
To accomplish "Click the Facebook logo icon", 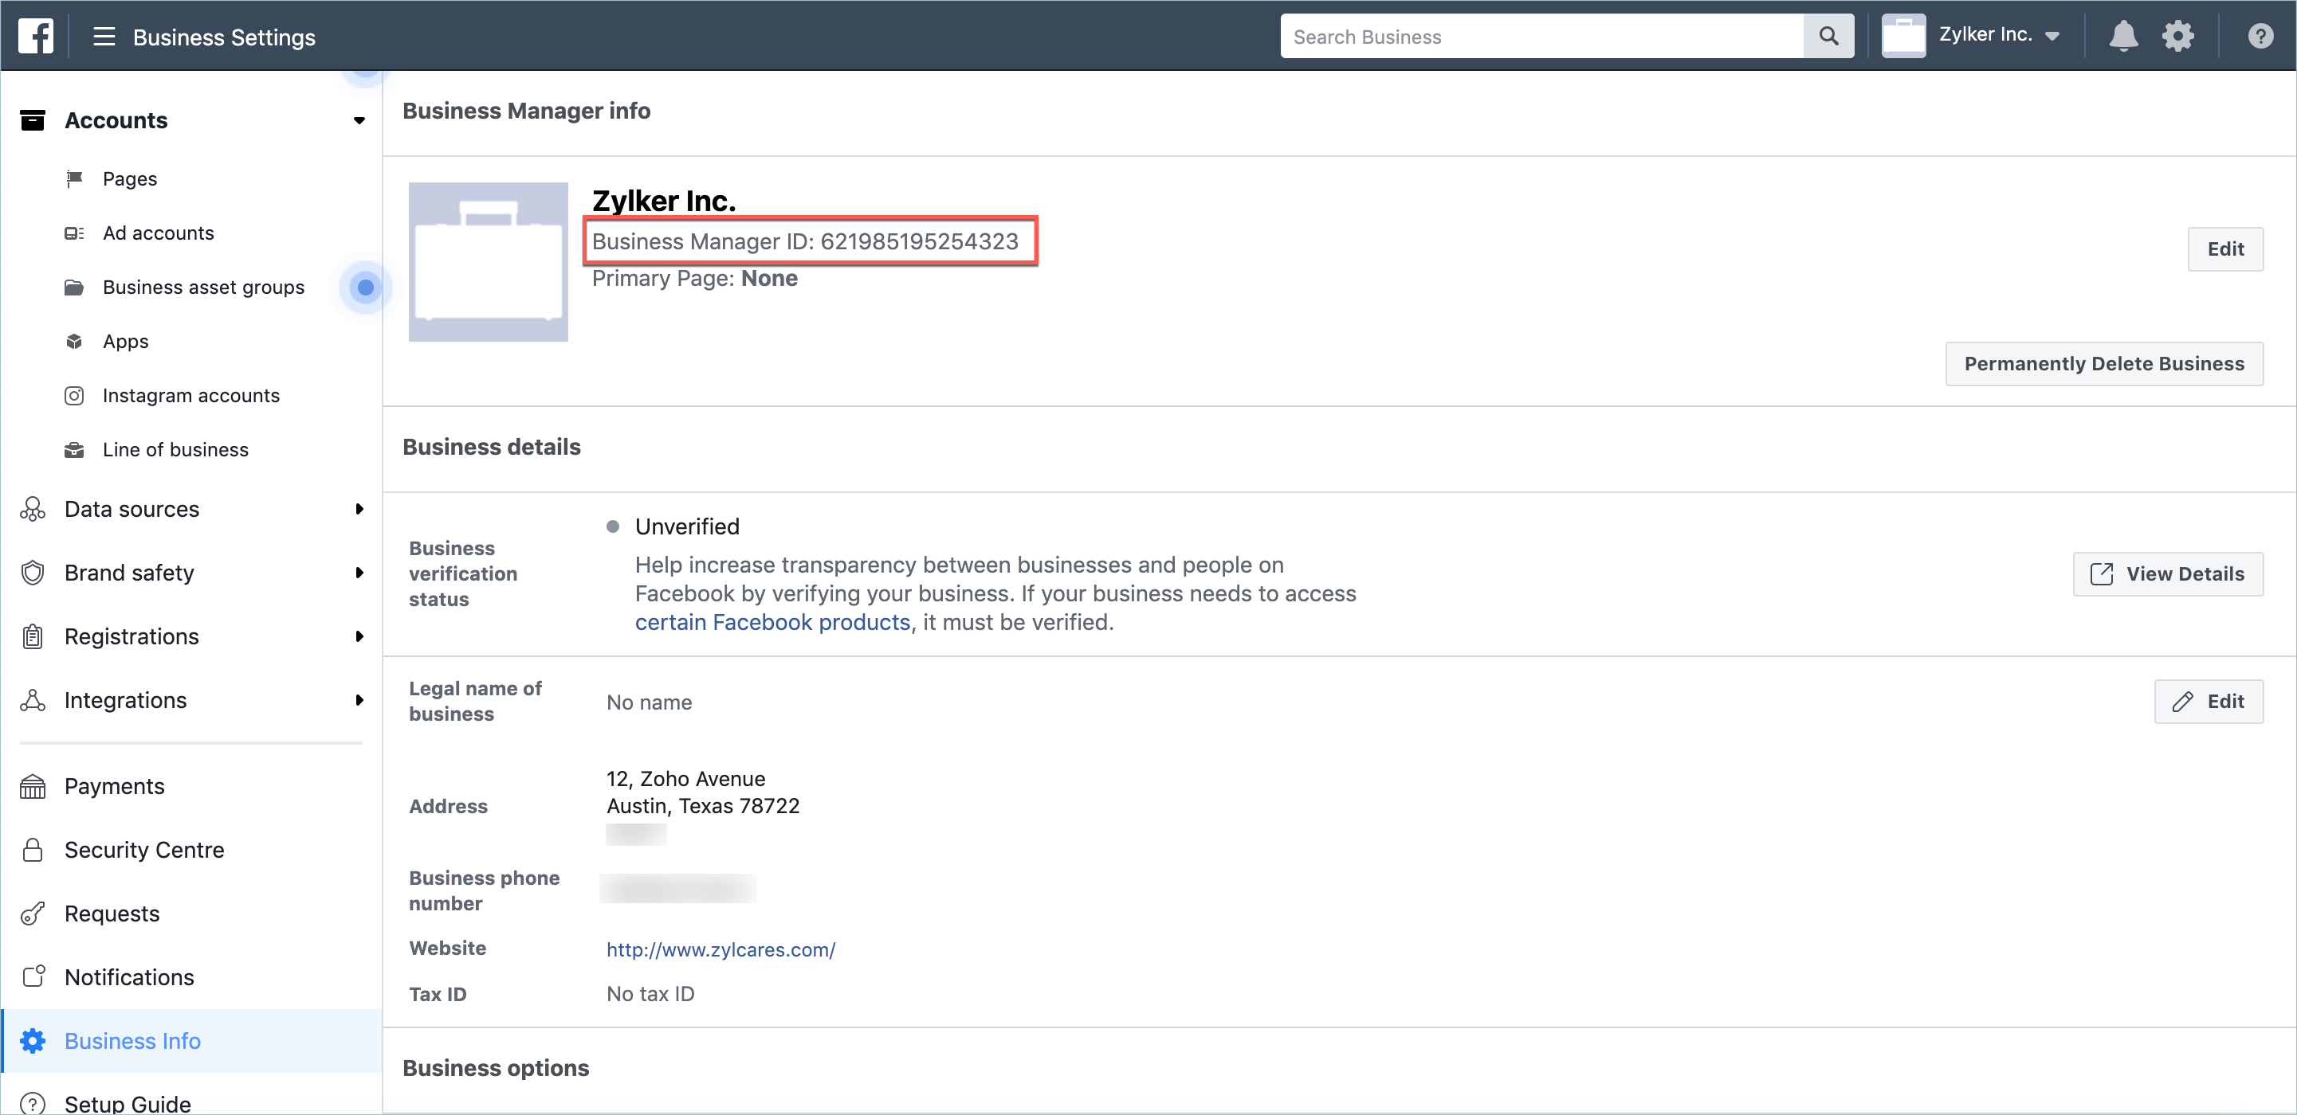I will [36, 37].
